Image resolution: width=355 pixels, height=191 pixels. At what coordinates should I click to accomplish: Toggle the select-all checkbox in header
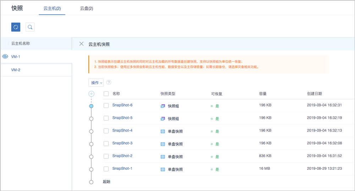coord(106,94)
